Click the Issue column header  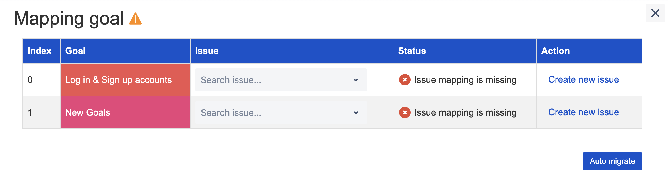click(207, 51)
